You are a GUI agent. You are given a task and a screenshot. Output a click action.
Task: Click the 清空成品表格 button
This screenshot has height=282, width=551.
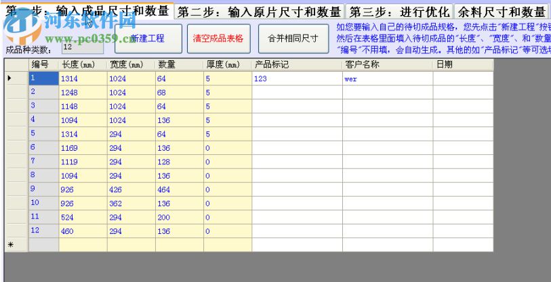pos(219,39)
